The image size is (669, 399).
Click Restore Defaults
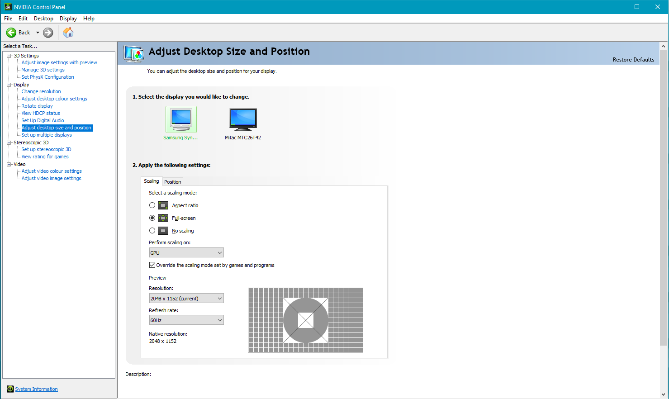[x=633, y=60]
